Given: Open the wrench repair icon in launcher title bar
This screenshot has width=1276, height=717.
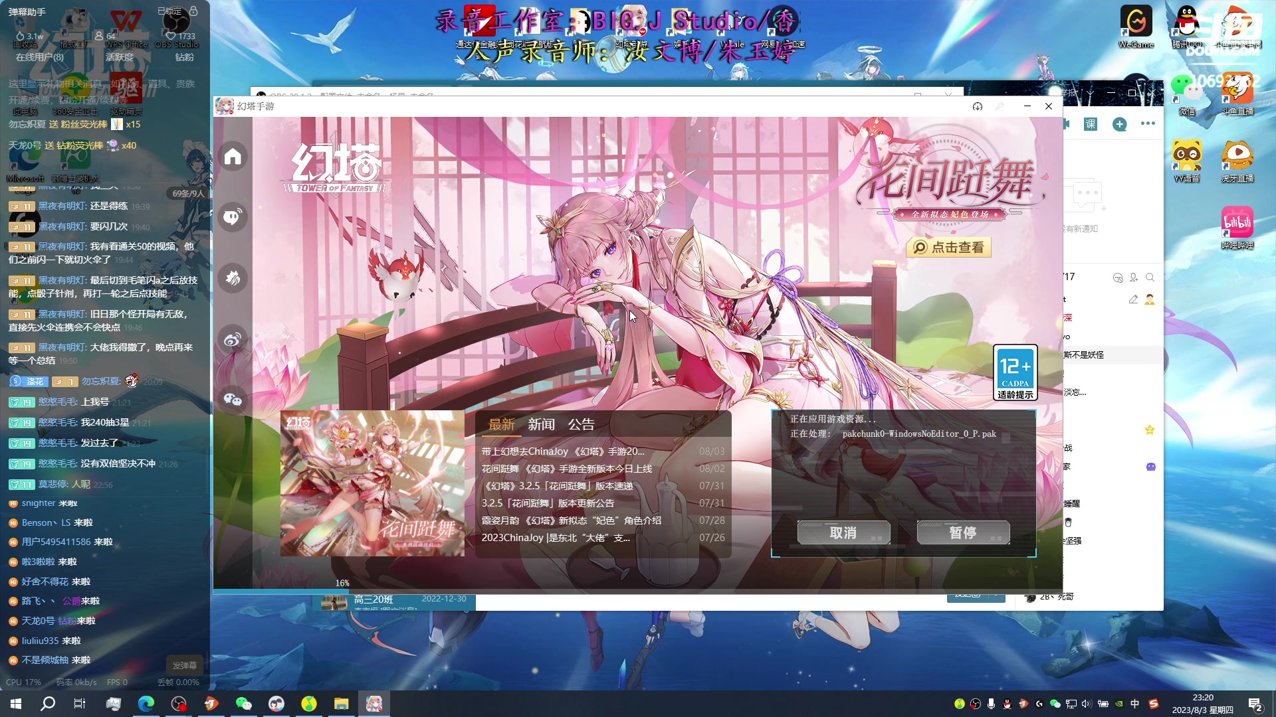Looking at the screenshot, I should (1000, 106).
